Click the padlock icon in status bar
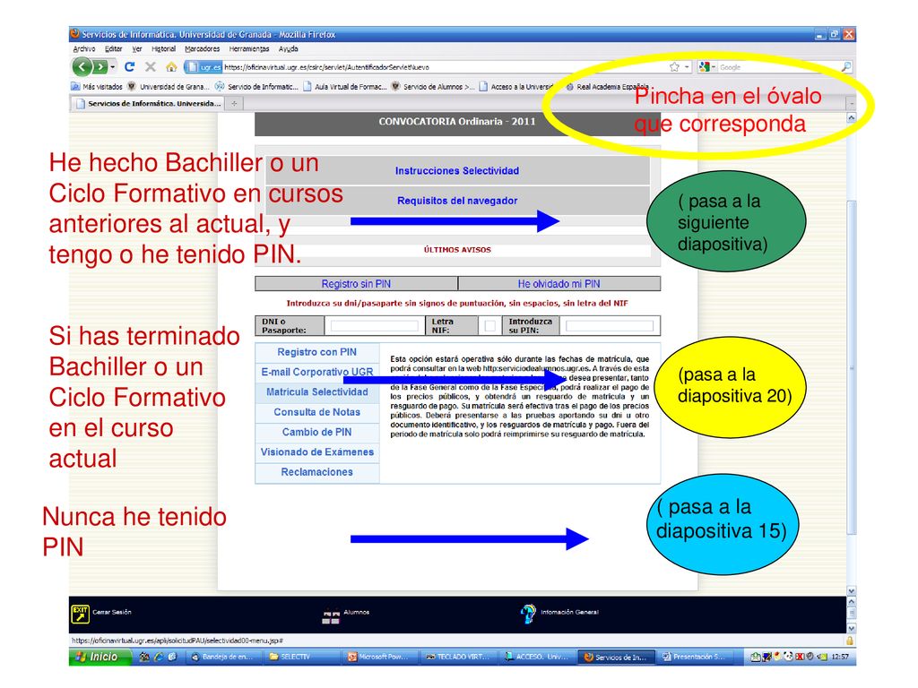Screen dimensions: 918x688 [850, 641]
